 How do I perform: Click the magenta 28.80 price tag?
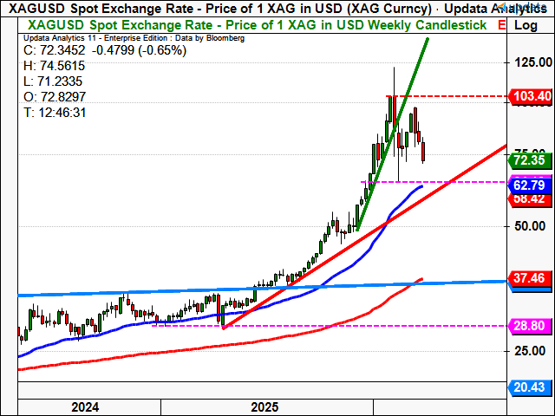coord(528,326)
